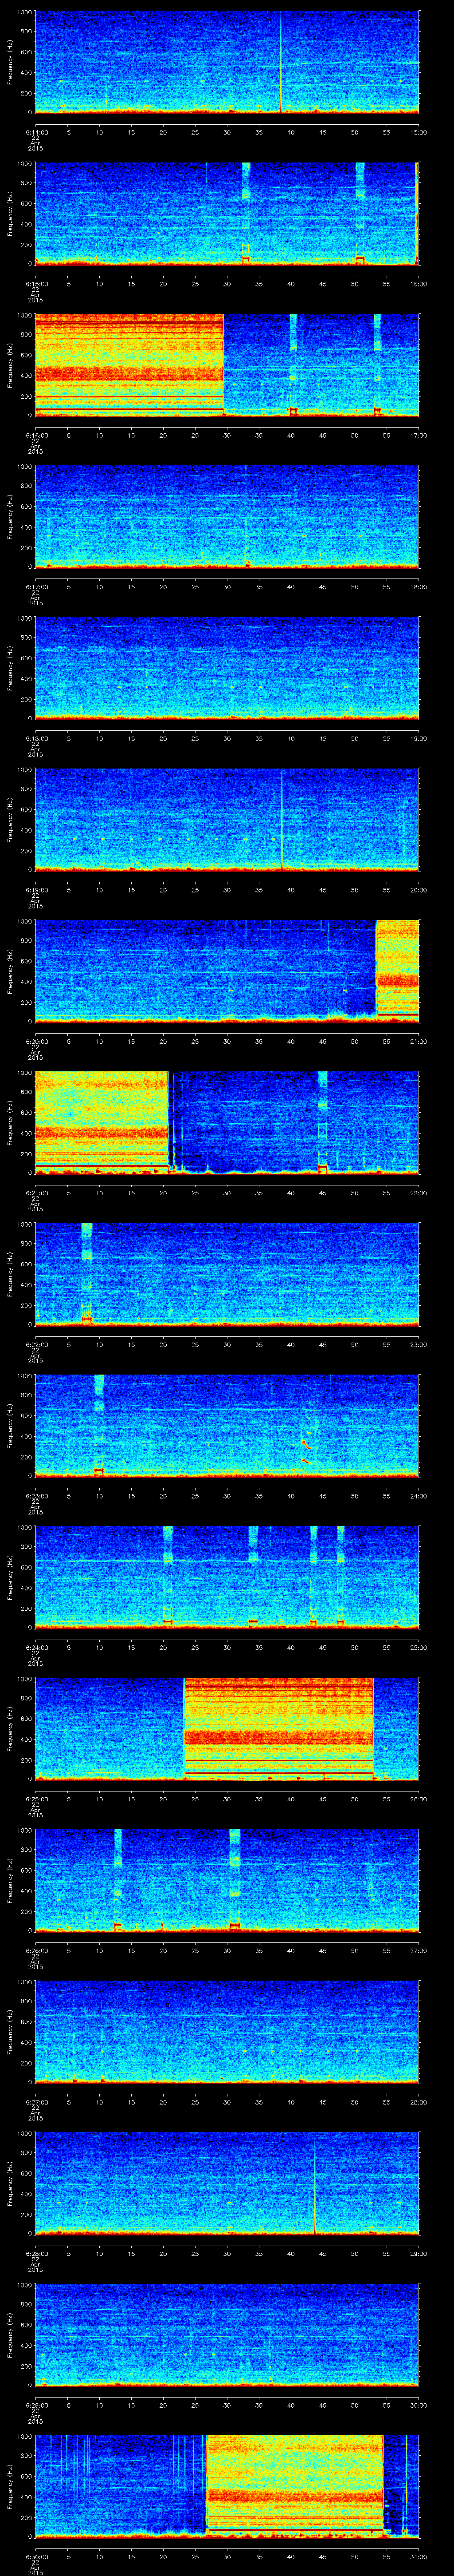
Task: Click the 400 Hz axis value on 6:29:00 panel
Action: coord(26,2345)
